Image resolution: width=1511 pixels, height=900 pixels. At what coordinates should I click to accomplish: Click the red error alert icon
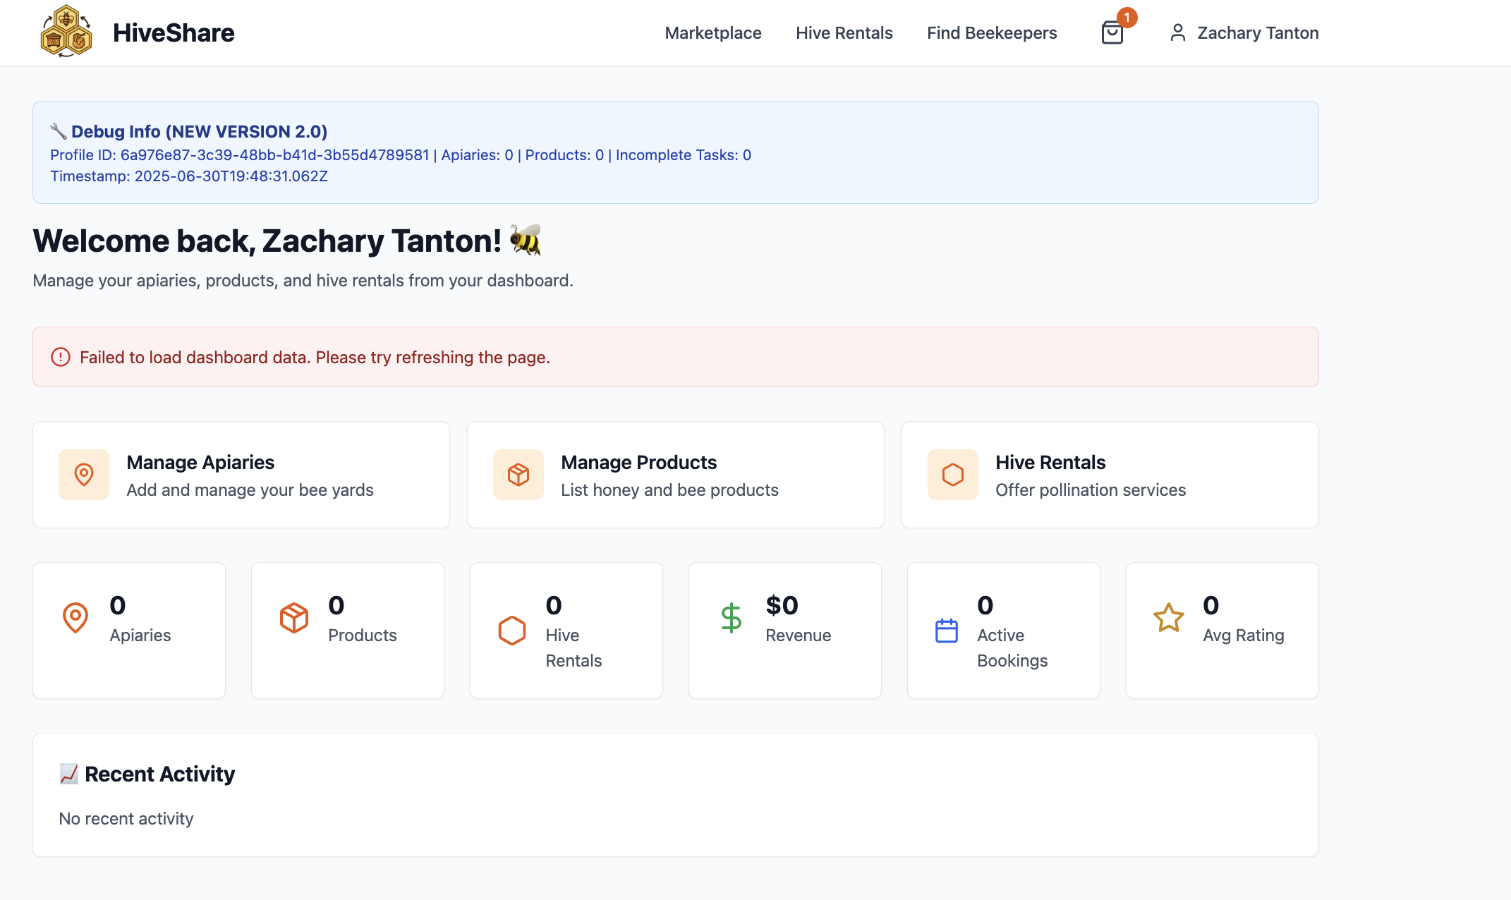click(x=61, y=357)
